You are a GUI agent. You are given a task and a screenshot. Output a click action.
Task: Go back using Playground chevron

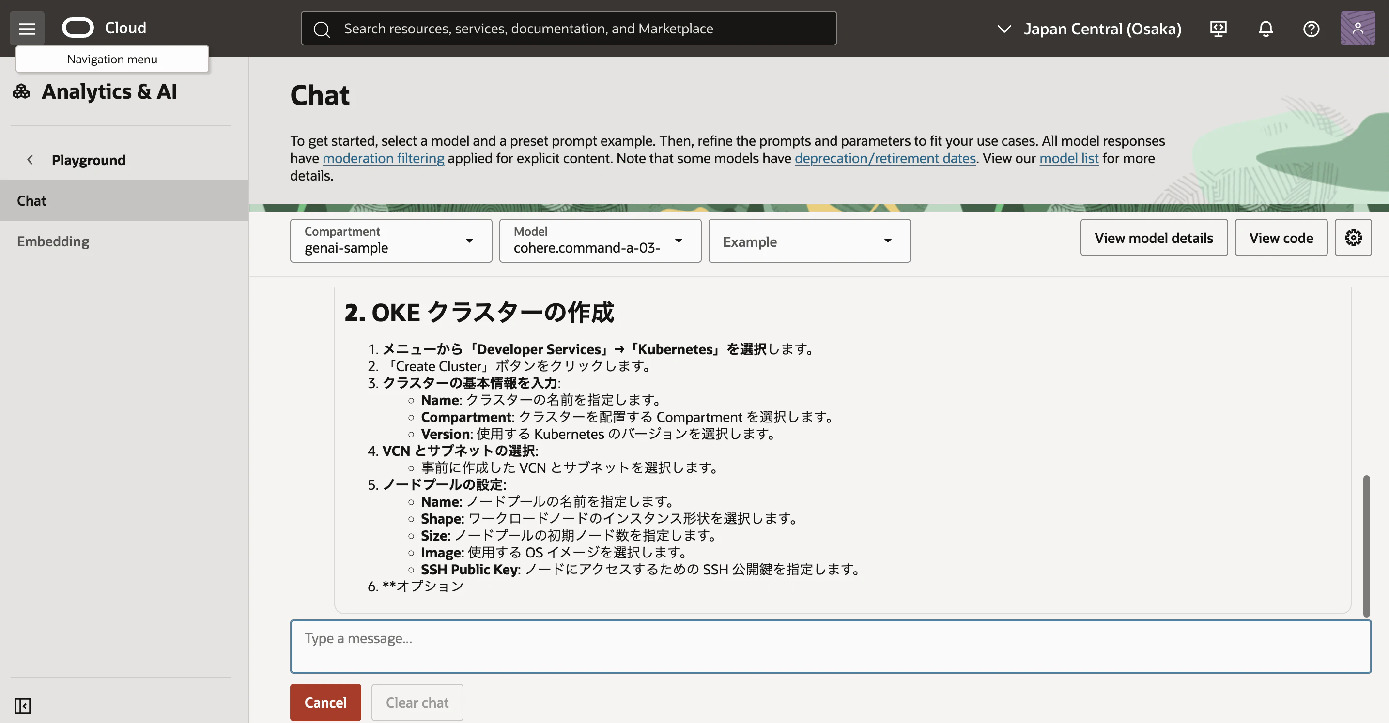(x=30, y=160)
